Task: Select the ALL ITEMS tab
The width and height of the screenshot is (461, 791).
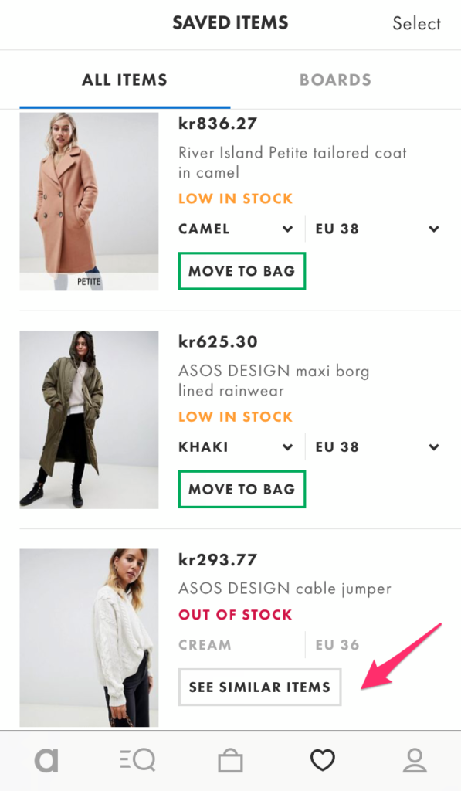Action: pyautogui.click(x=124, y=79)
